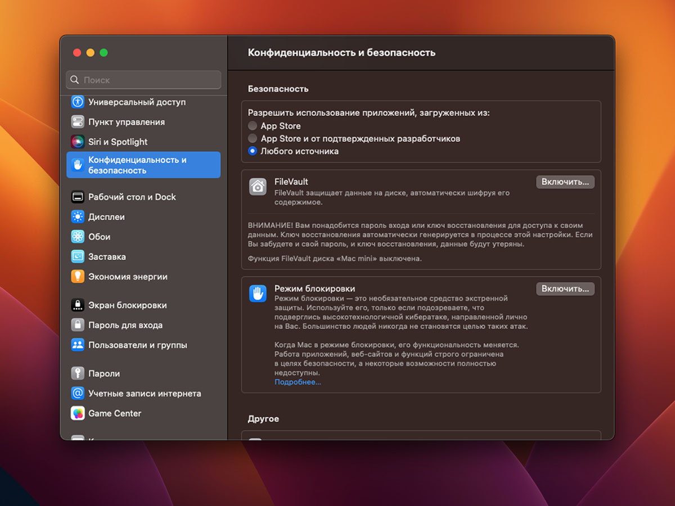
Task: Select the Любого источника radio button
Action: [253, 151]
